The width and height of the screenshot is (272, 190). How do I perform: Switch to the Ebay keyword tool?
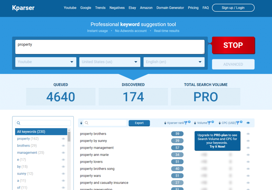coord(132,8)
